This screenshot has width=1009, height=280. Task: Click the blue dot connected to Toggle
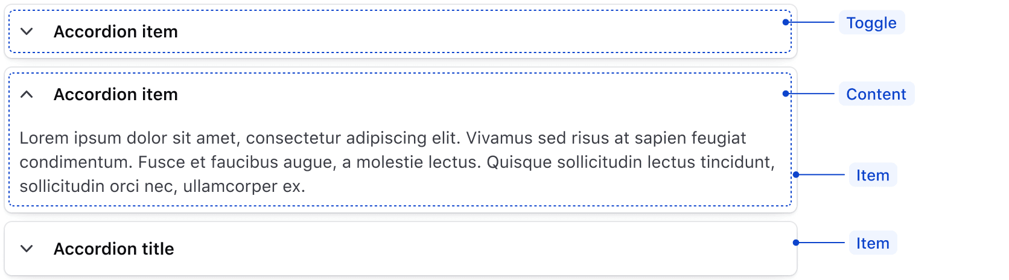(x=785, y=22)
